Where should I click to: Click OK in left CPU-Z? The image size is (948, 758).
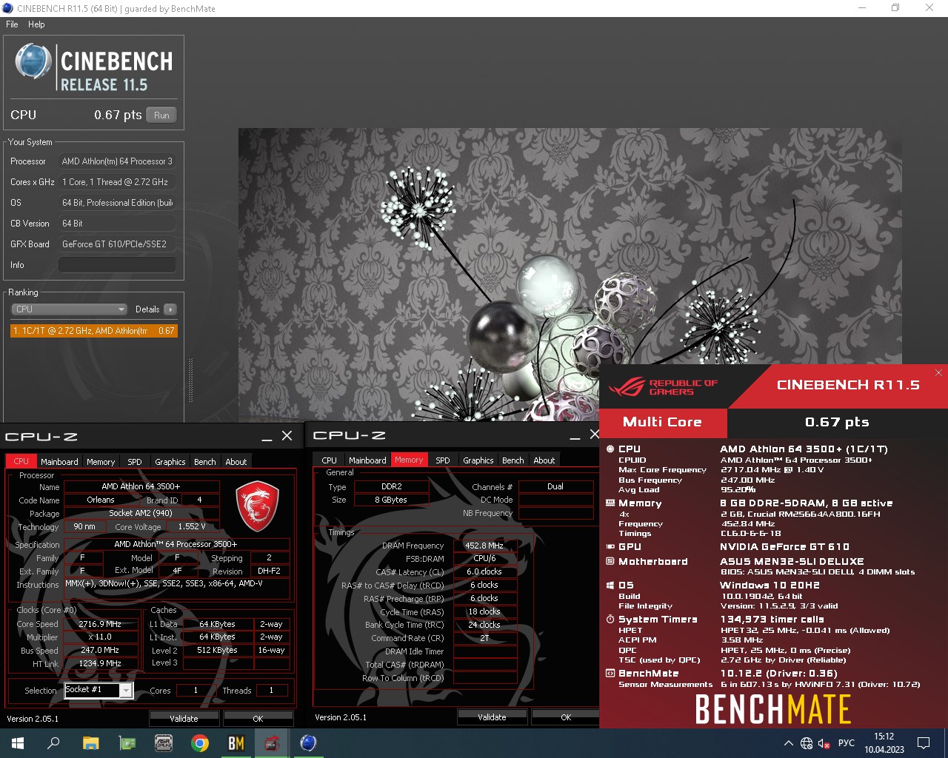pyautogui.click(x=258, y=718)
